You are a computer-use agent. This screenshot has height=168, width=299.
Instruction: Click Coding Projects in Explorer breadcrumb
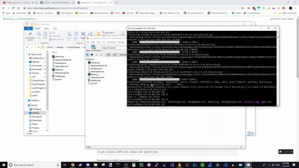coord(73,47)
